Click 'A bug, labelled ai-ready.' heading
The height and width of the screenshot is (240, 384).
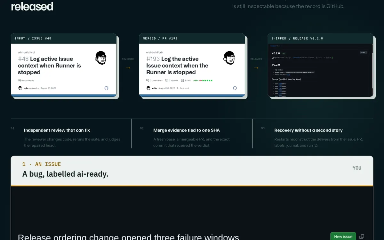pos(65,174)
